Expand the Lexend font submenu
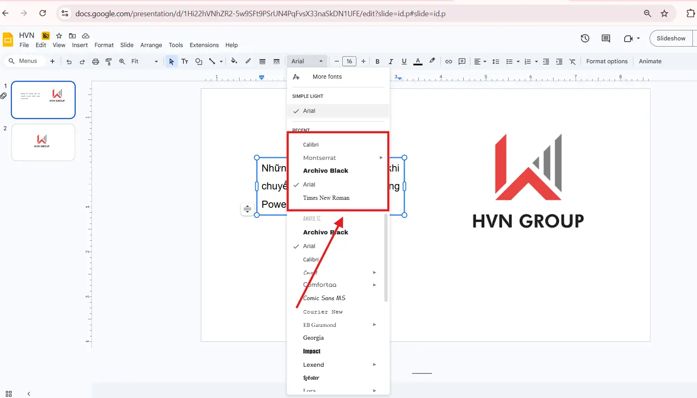The width and height of the screenshot is (697, 398). pyautogui.click(x=374, y=364)
